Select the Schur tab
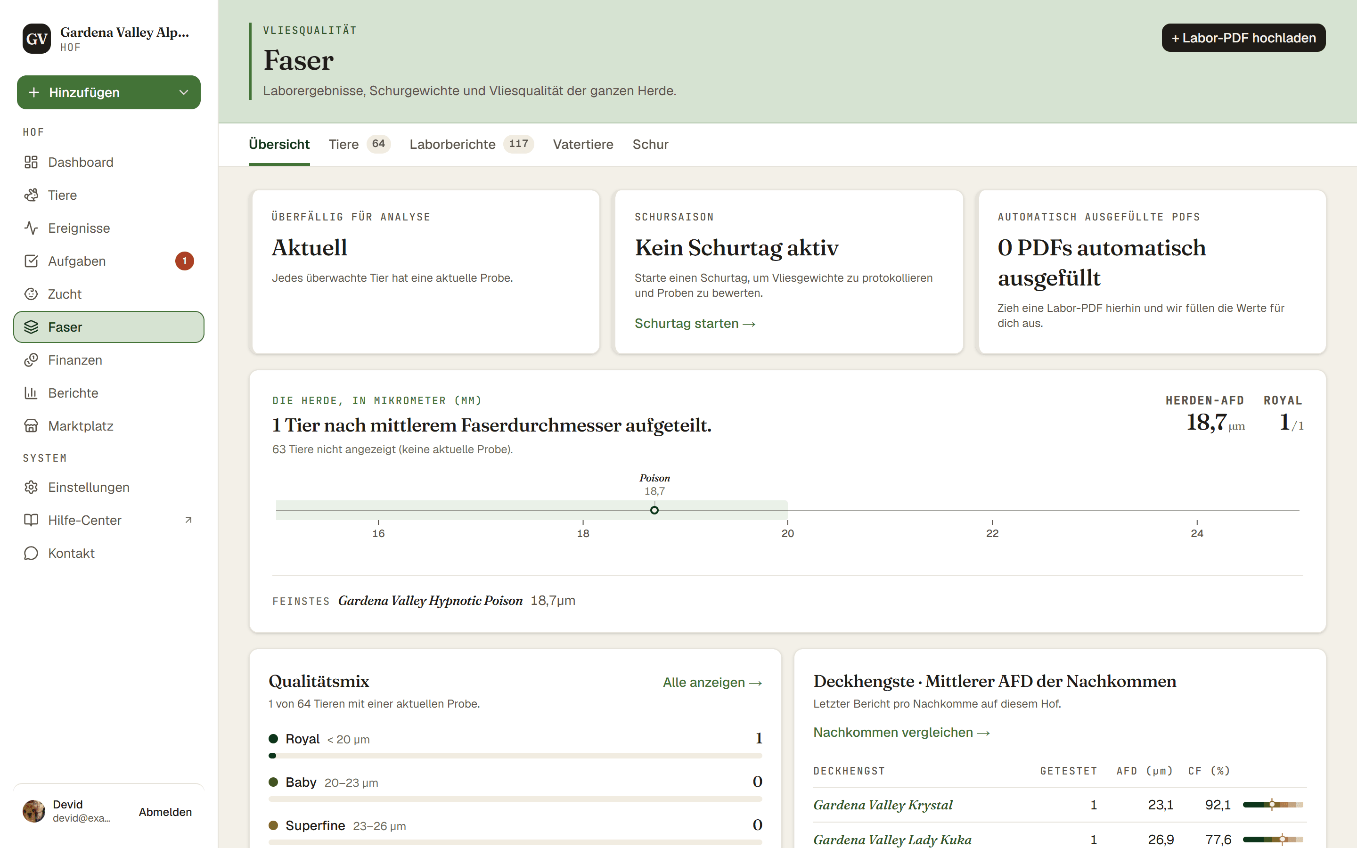The height and width of the screenshot is (848, 1357). (x=650, y=145)
